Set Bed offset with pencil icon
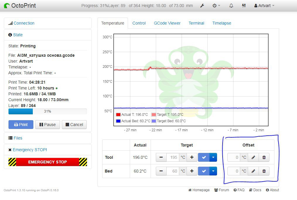 click(253, 171)
